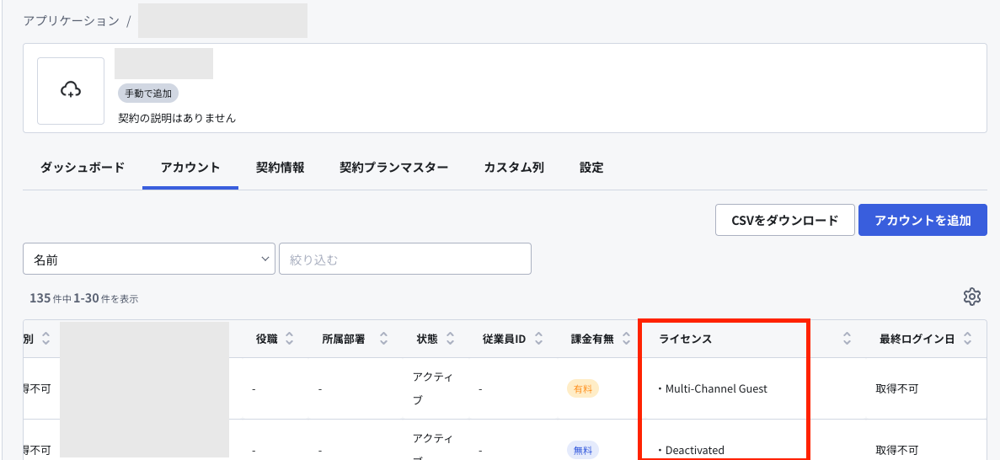Screen dimensions: 1000x460
Task: Click the 最終ログイン日 column header
Action: [917, 339]
